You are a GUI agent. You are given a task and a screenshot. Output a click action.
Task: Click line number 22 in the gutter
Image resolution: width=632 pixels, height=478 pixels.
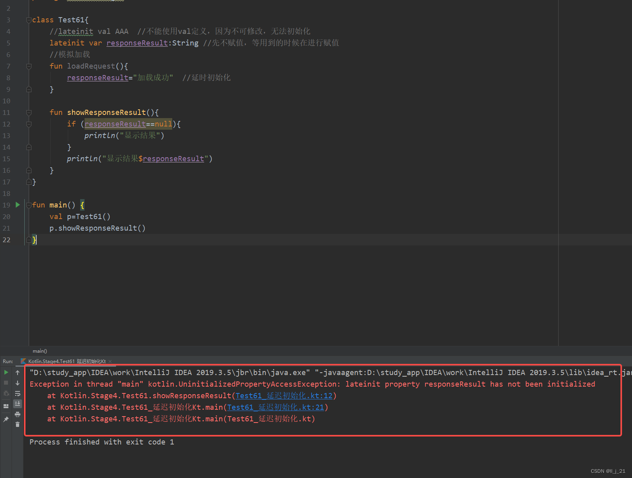click(6, 240)
